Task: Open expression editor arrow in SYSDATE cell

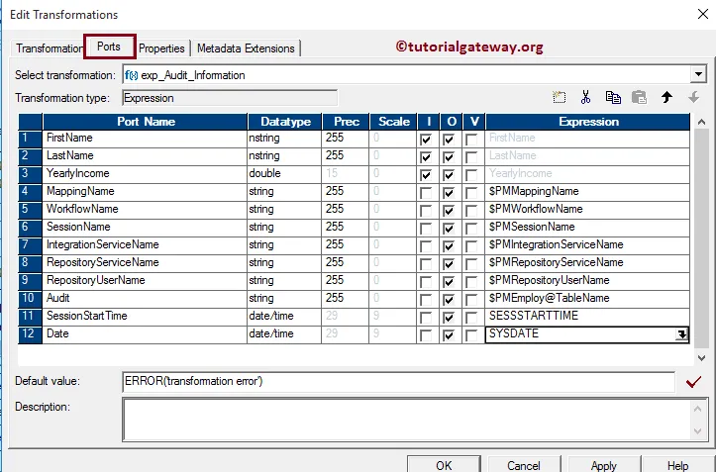Action: pyautogui.click(x=681, y=334)
